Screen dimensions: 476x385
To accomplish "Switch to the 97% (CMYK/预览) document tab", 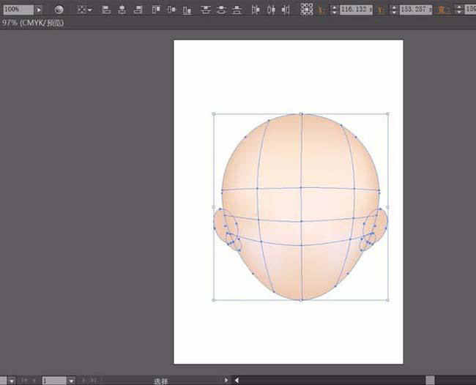I will (32, 23).
